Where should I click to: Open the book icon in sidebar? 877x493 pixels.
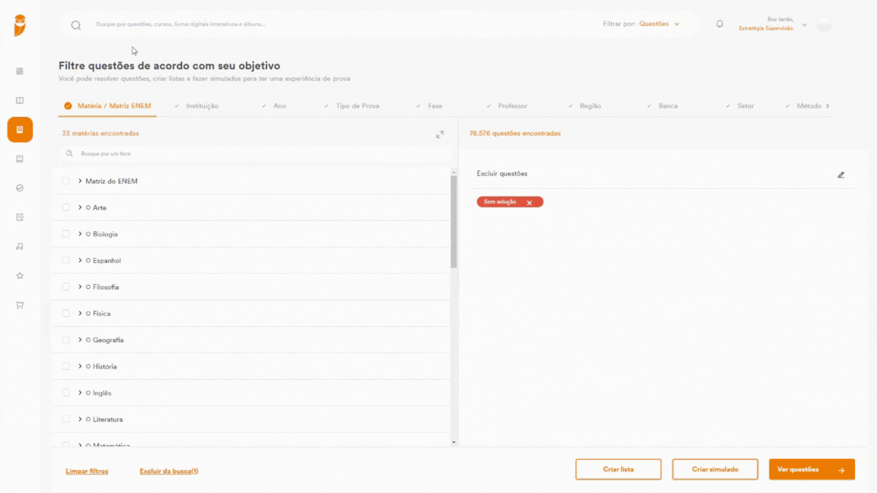pos(20,100)
